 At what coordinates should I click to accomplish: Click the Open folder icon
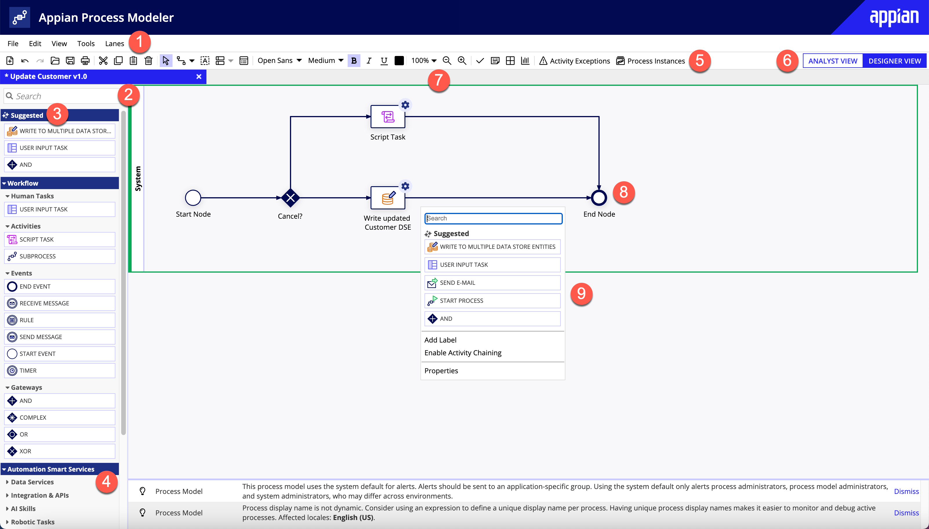[x=55, y=61]
